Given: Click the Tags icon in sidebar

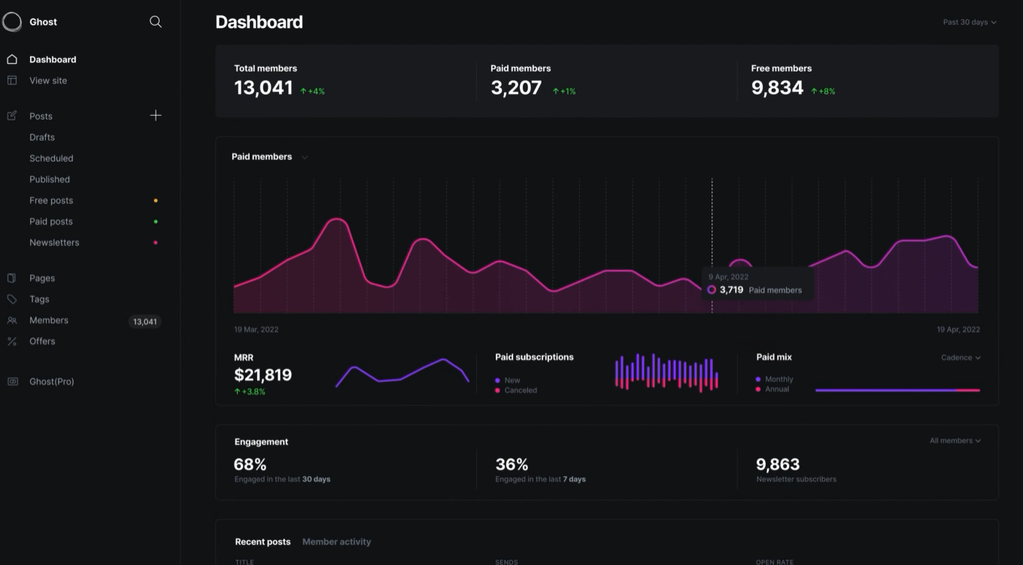Looking at the screenshot, I should click(x=12, y=299).
